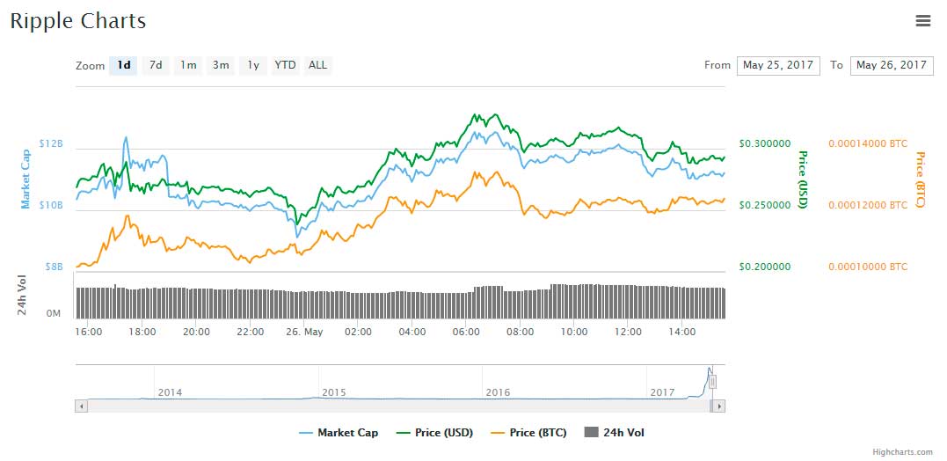Toggle Price (BTC) series in legend

[528, 433]
